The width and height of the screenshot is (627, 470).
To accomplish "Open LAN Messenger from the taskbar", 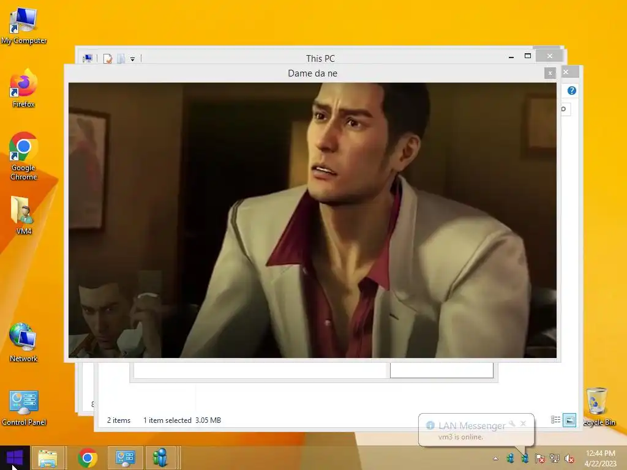I will coord(160,458).
